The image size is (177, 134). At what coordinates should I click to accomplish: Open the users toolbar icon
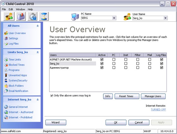[9, 16]
